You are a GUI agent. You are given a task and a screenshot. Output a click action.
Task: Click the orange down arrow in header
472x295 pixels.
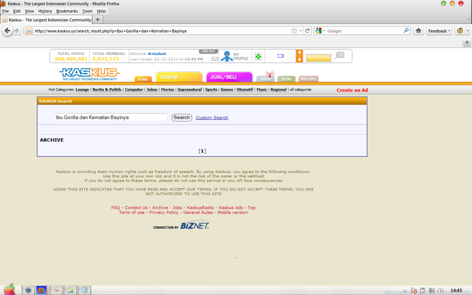click(299, 59)
